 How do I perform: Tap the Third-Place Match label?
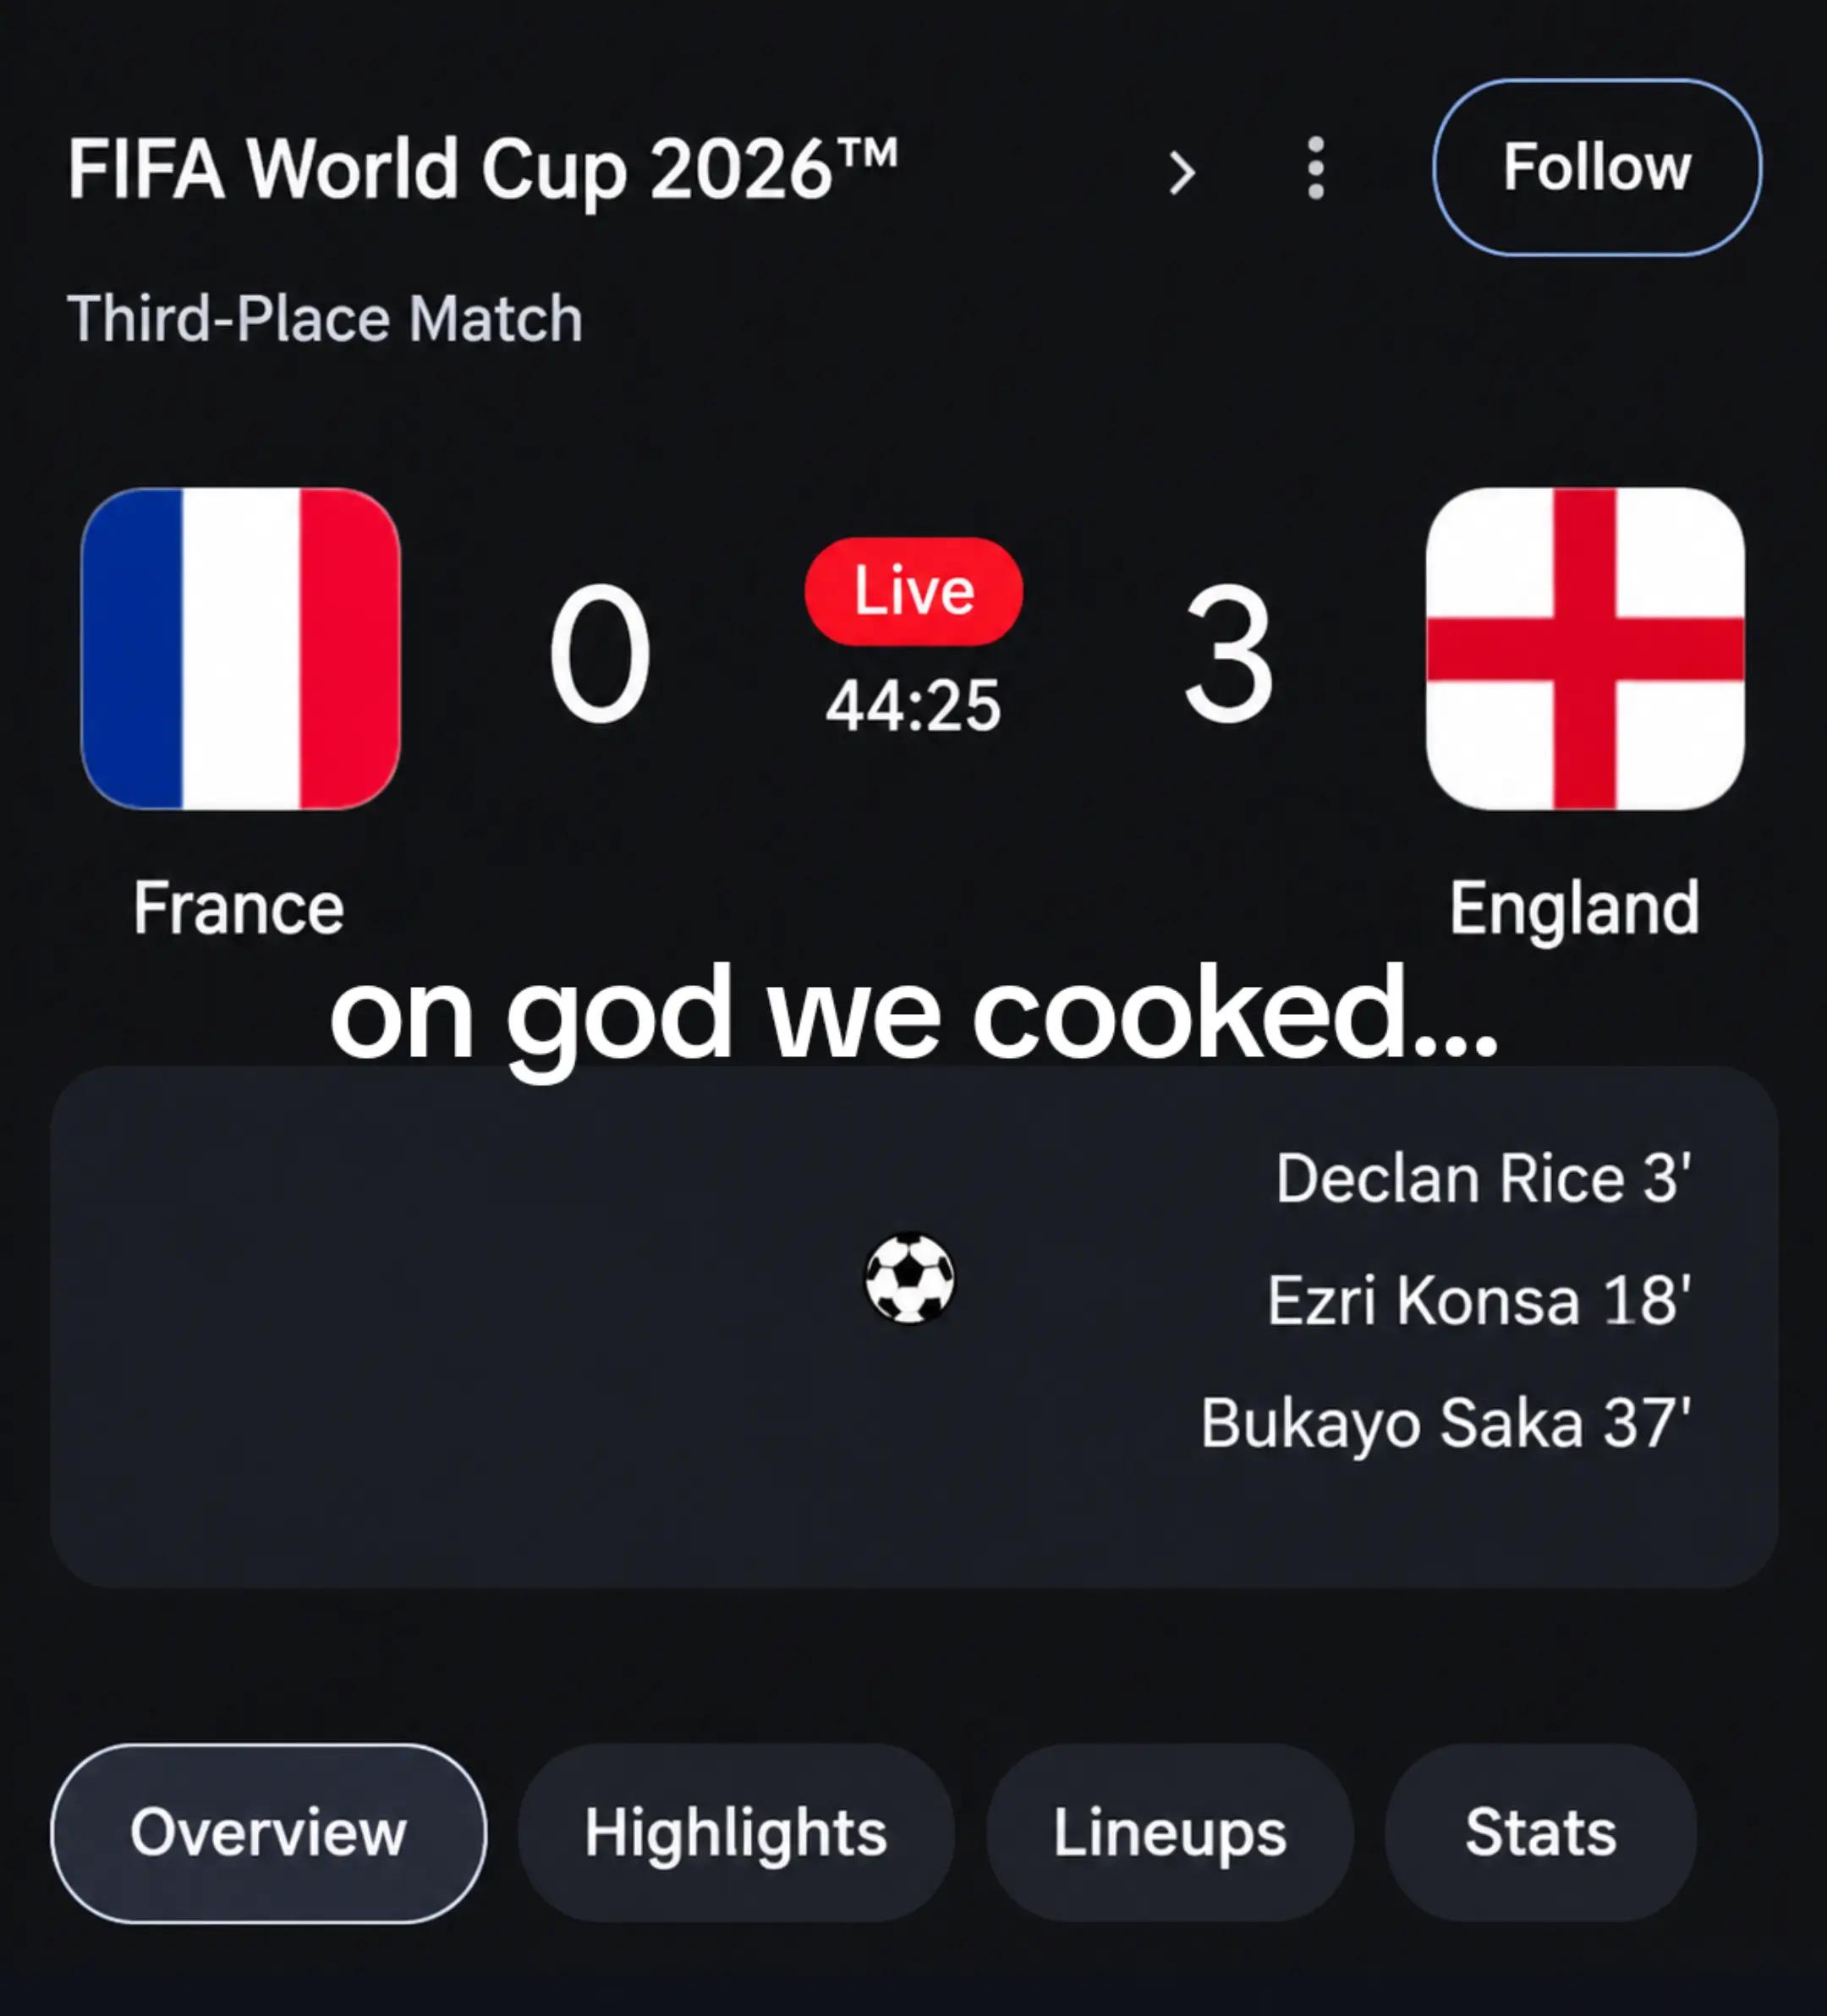click(x=325, y=319)
